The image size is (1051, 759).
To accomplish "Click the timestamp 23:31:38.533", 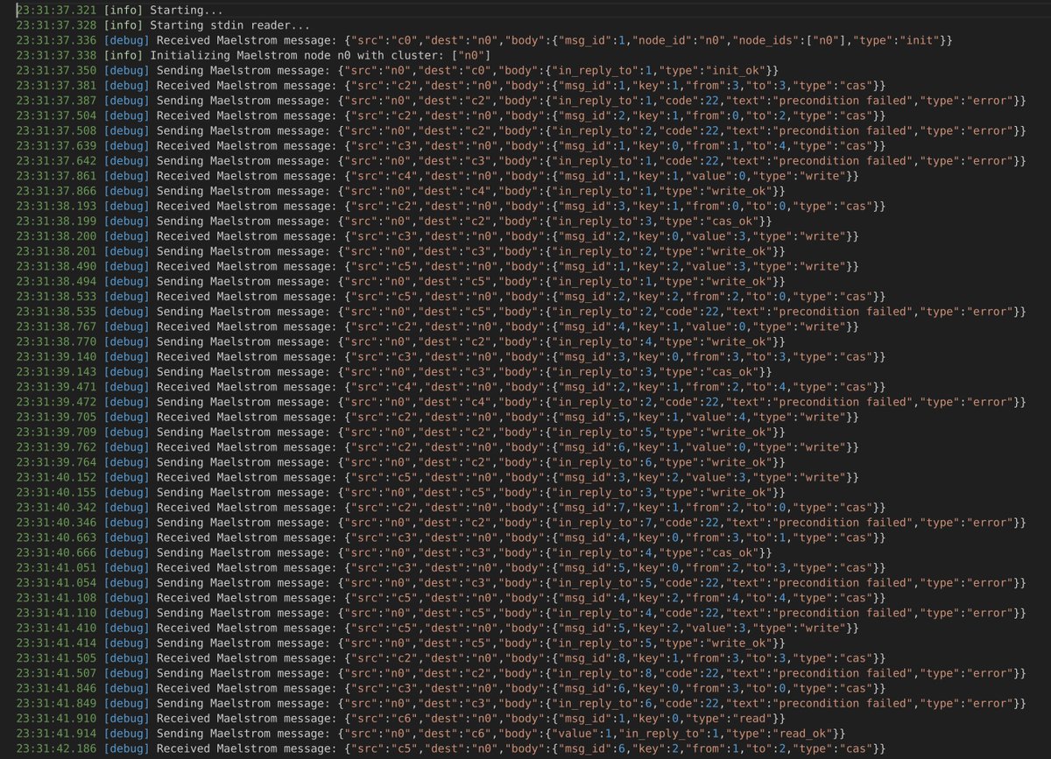I will pyautogui.click(x=57, y=296).
